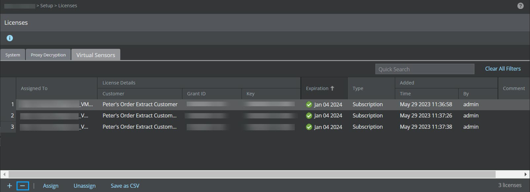The height and width of the screenshot is (192, 530).
Task: Click the Key column header
Action: 271,94
